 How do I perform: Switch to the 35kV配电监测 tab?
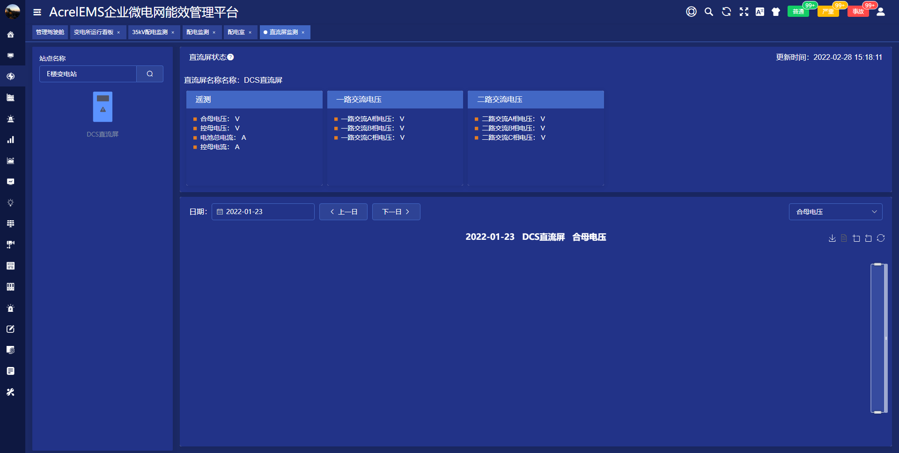149,32
